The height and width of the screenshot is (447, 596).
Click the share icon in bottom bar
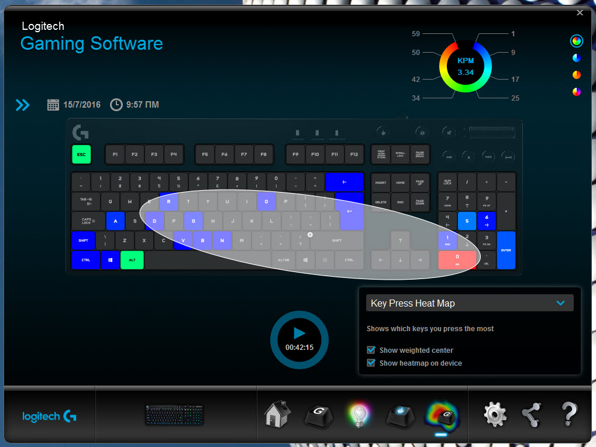tap(532, 415)
